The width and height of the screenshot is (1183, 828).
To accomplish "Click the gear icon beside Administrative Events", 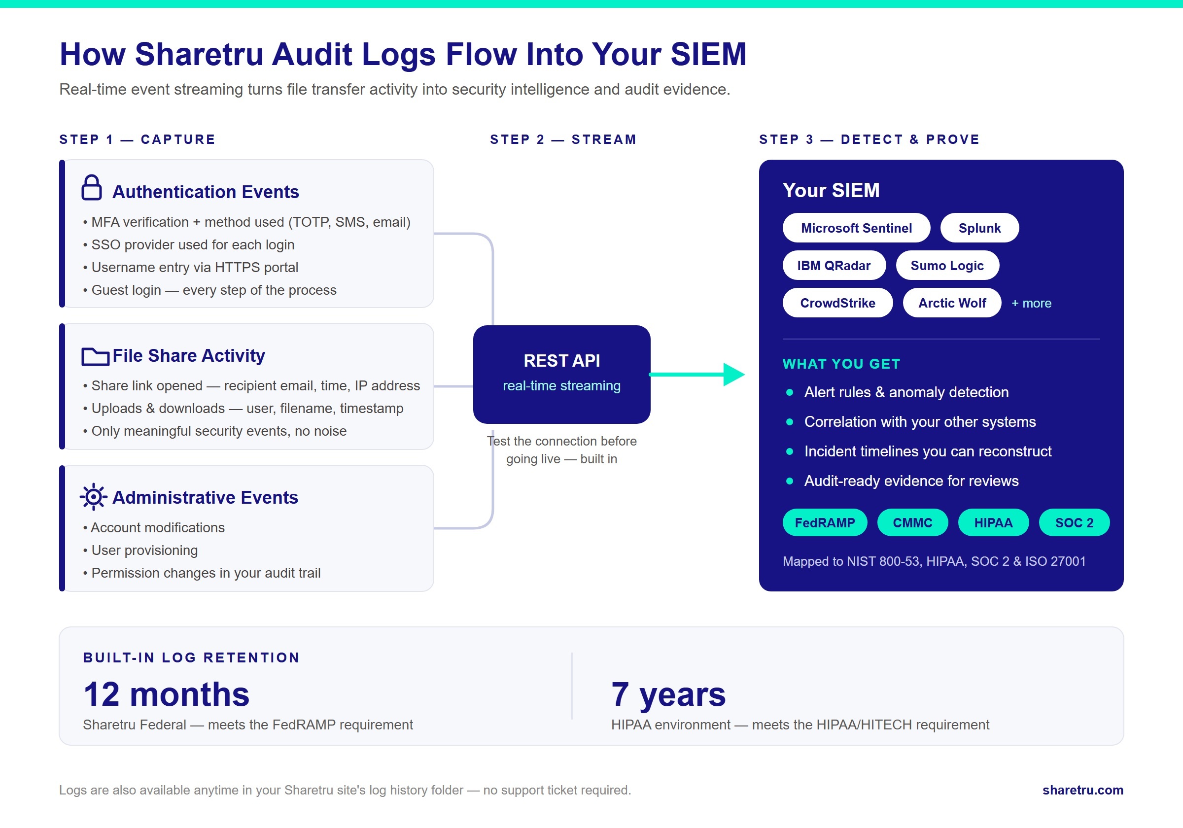I will pos(93,497).
